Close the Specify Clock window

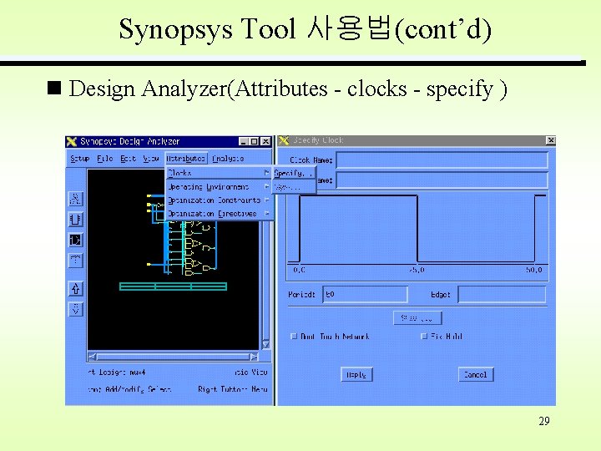click(x=551, y=140)
